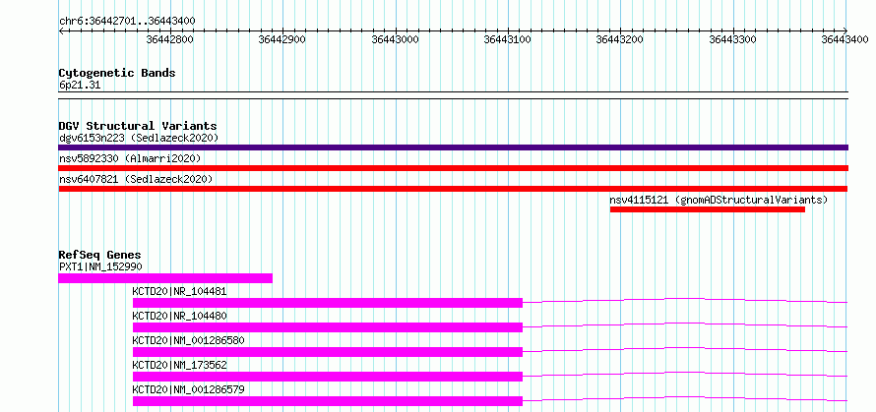Viewport: 876px width, 412px height.
Task: Click the KCTD20|NR_104480 label text
Action: 179,316
